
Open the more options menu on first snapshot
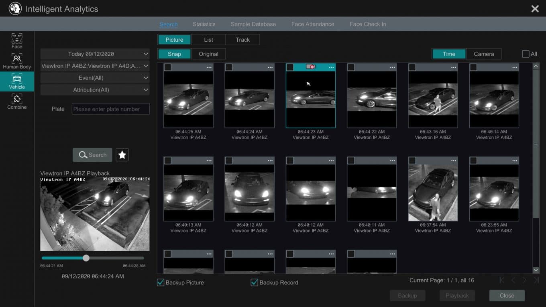click(208, 67)
